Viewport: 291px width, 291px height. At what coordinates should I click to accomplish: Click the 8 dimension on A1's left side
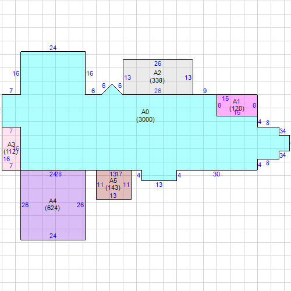pyautogui.click(x=219, y=105)
